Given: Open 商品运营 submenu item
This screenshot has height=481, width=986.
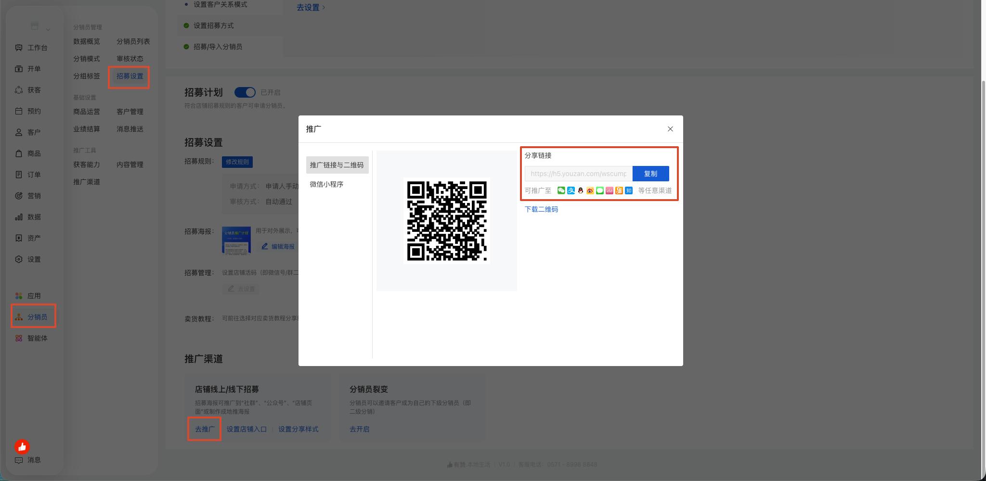Looking at the screenshot, I should coord(87,112).
